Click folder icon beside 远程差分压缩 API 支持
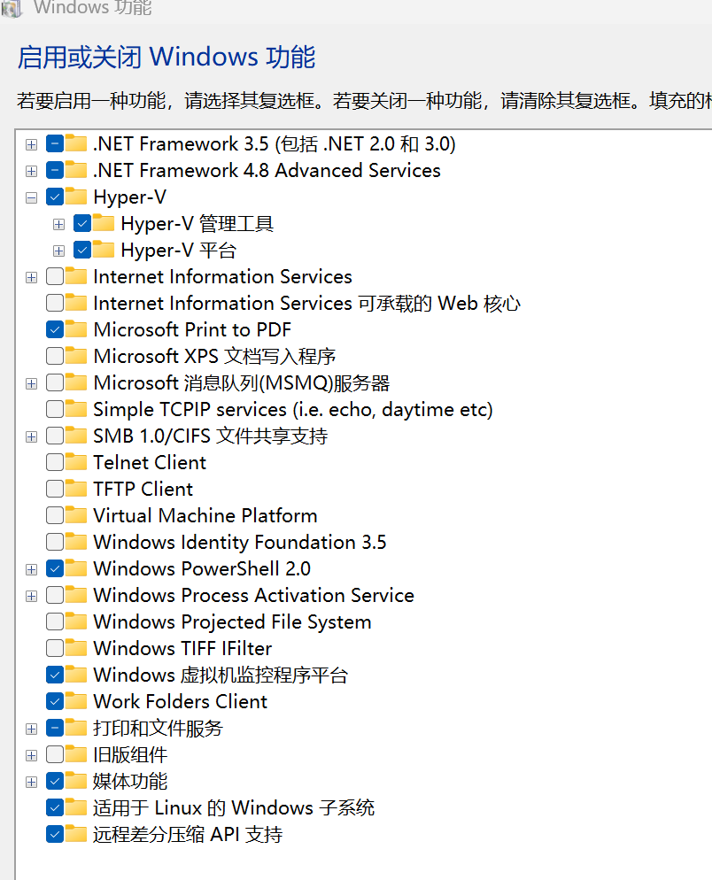 click(x=76, y=834)
